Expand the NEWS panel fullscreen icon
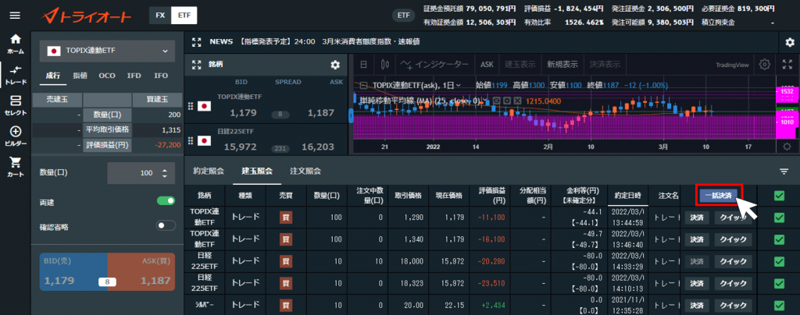This screenshot has width=800, height=315. point(197,42)
